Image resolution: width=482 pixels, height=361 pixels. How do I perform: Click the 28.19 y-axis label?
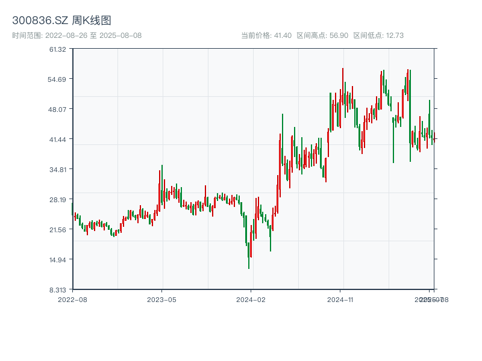coord(58,200)
